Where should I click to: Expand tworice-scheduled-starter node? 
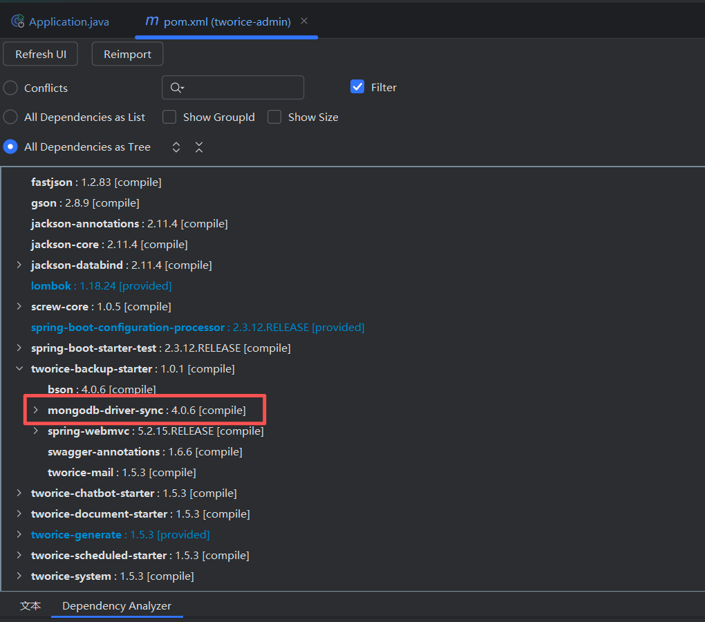19,554
